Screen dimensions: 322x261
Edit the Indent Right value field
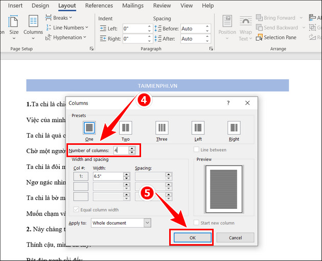pyautogui.click(x=135, y=39)
